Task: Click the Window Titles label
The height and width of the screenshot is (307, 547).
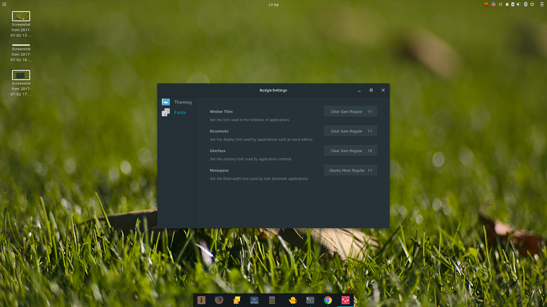Action: coord(221,111)
